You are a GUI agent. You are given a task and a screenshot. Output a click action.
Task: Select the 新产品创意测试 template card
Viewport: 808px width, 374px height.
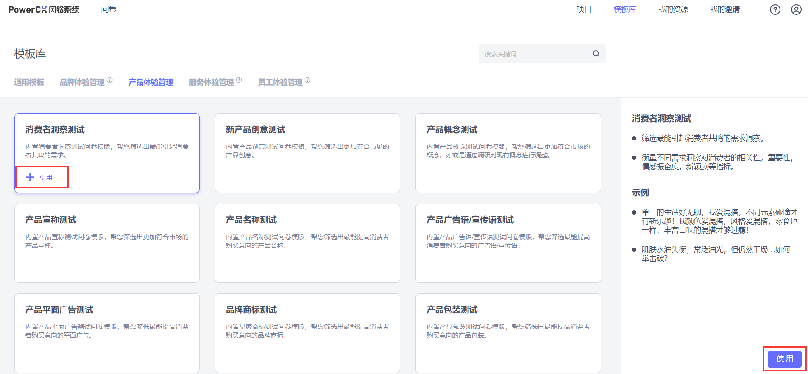[307, 153]
